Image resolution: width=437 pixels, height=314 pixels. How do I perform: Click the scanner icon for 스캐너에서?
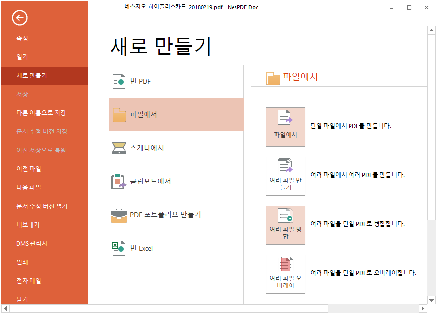(119, 148)
